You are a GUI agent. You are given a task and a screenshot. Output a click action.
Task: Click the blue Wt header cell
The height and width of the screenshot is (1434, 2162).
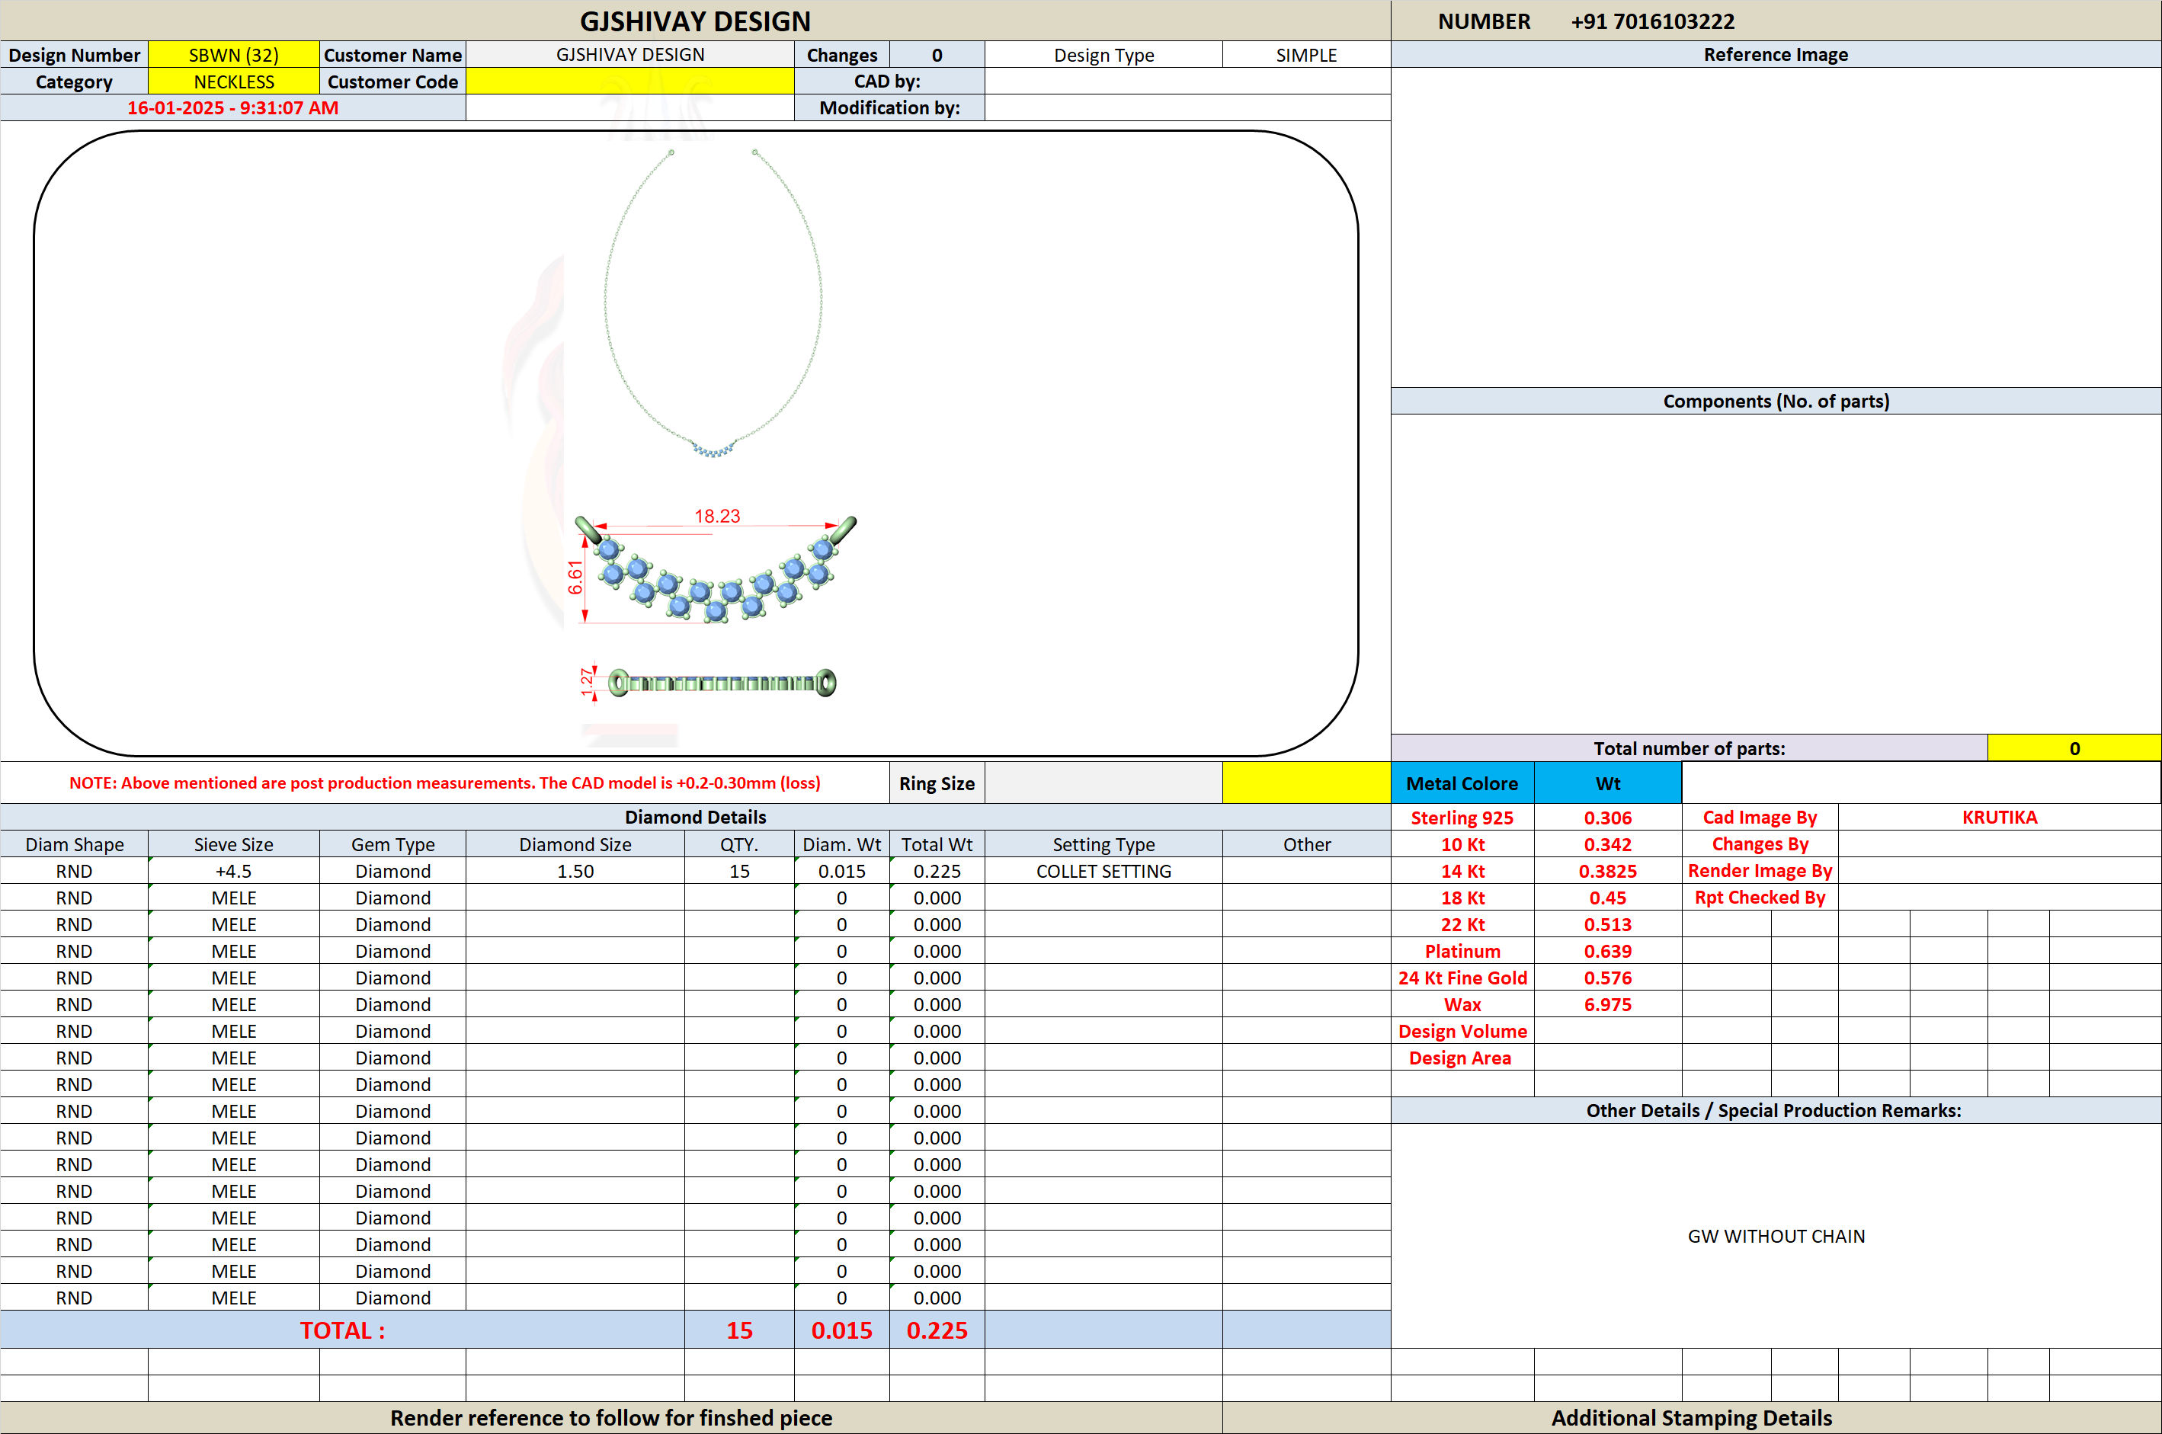(x=1607, y=784)
